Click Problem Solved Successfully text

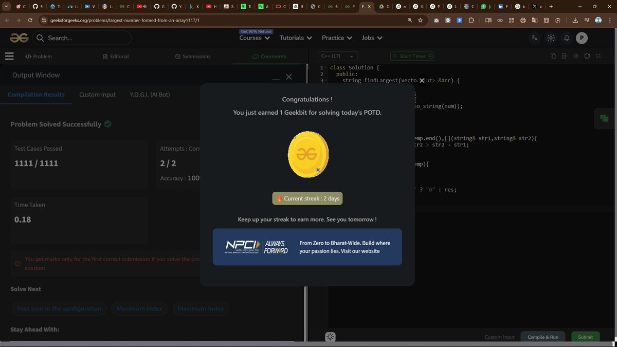[x=56, y=124]
